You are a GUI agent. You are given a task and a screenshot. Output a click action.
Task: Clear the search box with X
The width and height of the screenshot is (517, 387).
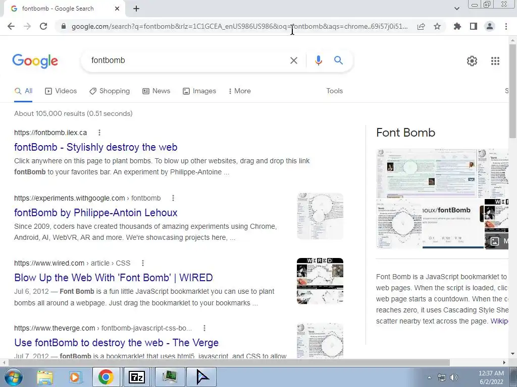tap(294, 60)
